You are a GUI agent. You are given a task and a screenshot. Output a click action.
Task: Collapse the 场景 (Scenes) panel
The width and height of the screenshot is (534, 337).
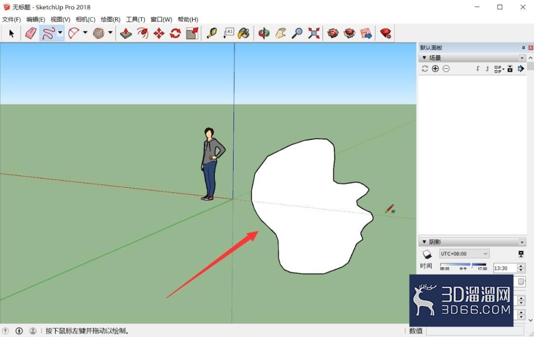click(x=424, y=58)
